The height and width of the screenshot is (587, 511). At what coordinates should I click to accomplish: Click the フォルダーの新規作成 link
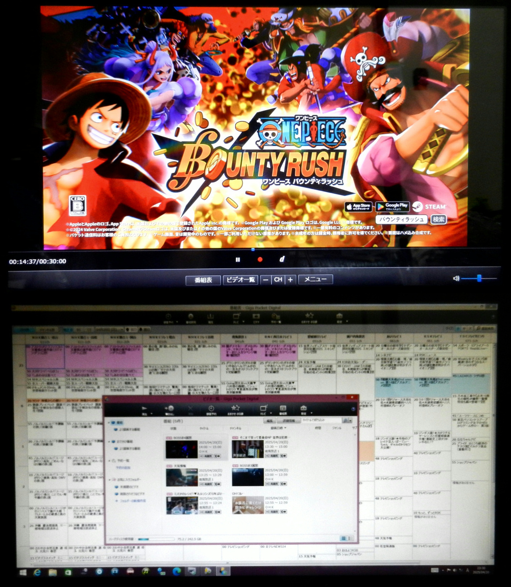point(133,501)
